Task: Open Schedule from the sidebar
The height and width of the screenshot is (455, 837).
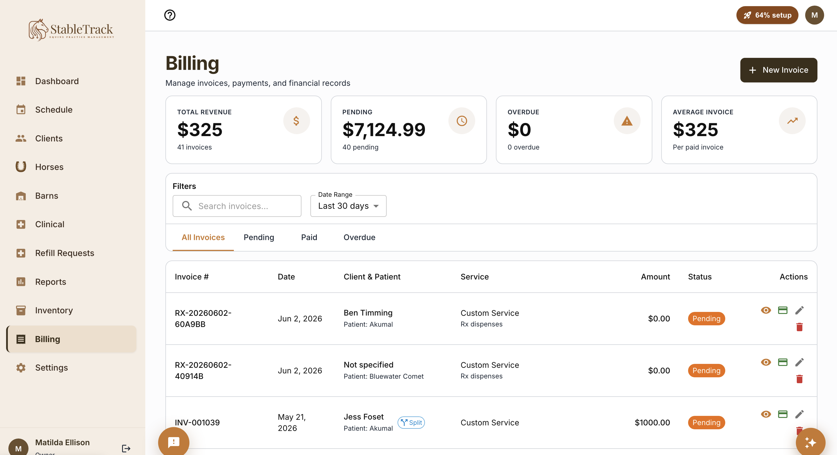Action: 72,110
